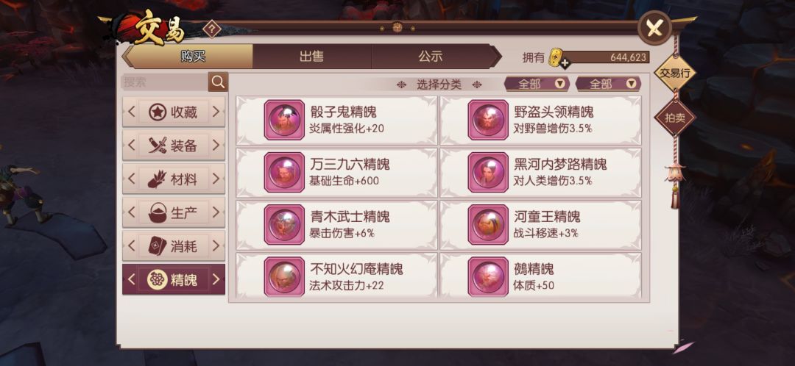Select the 收藏 favorites category

click(174, 112)
